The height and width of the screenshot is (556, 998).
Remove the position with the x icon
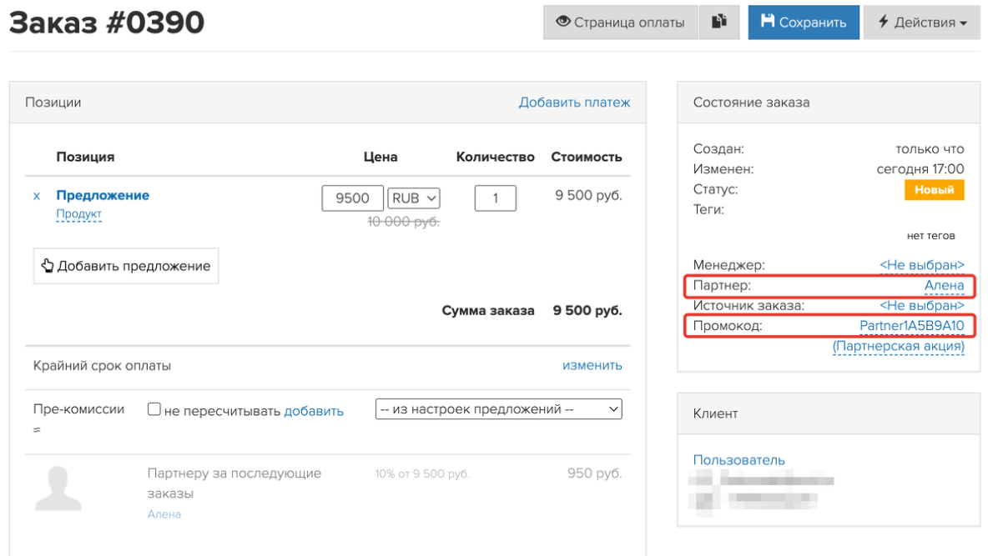pyautogui.click(x=36, y=196)
